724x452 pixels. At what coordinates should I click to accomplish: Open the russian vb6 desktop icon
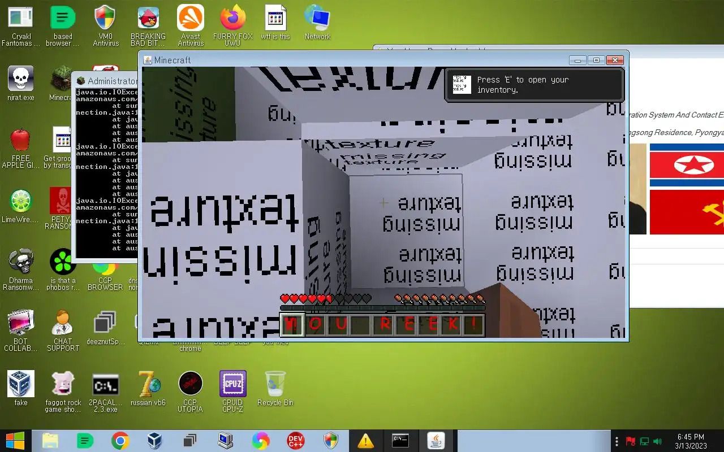[x=148, y=389]
